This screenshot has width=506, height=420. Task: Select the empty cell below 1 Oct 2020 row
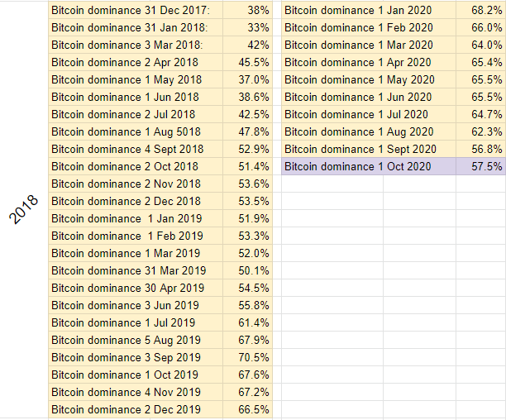[x=332, y=184]
